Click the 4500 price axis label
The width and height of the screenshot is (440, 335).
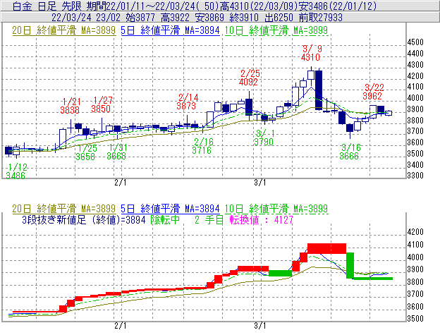[415, 42]
